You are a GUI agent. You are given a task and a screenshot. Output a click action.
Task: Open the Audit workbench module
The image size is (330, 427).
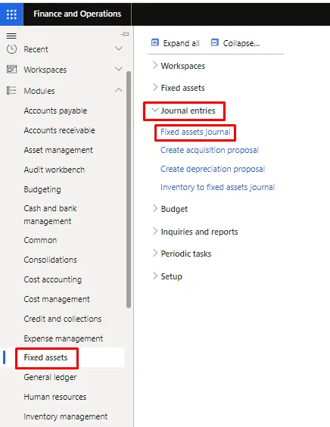pos(54,170)
